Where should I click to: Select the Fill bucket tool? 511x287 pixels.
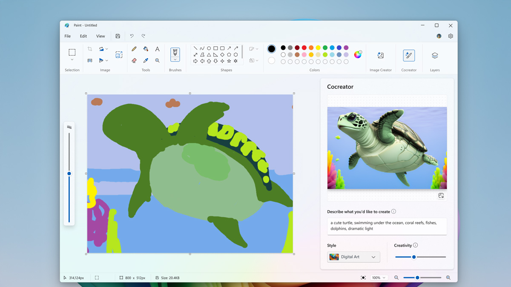click(x=146, y=49)
